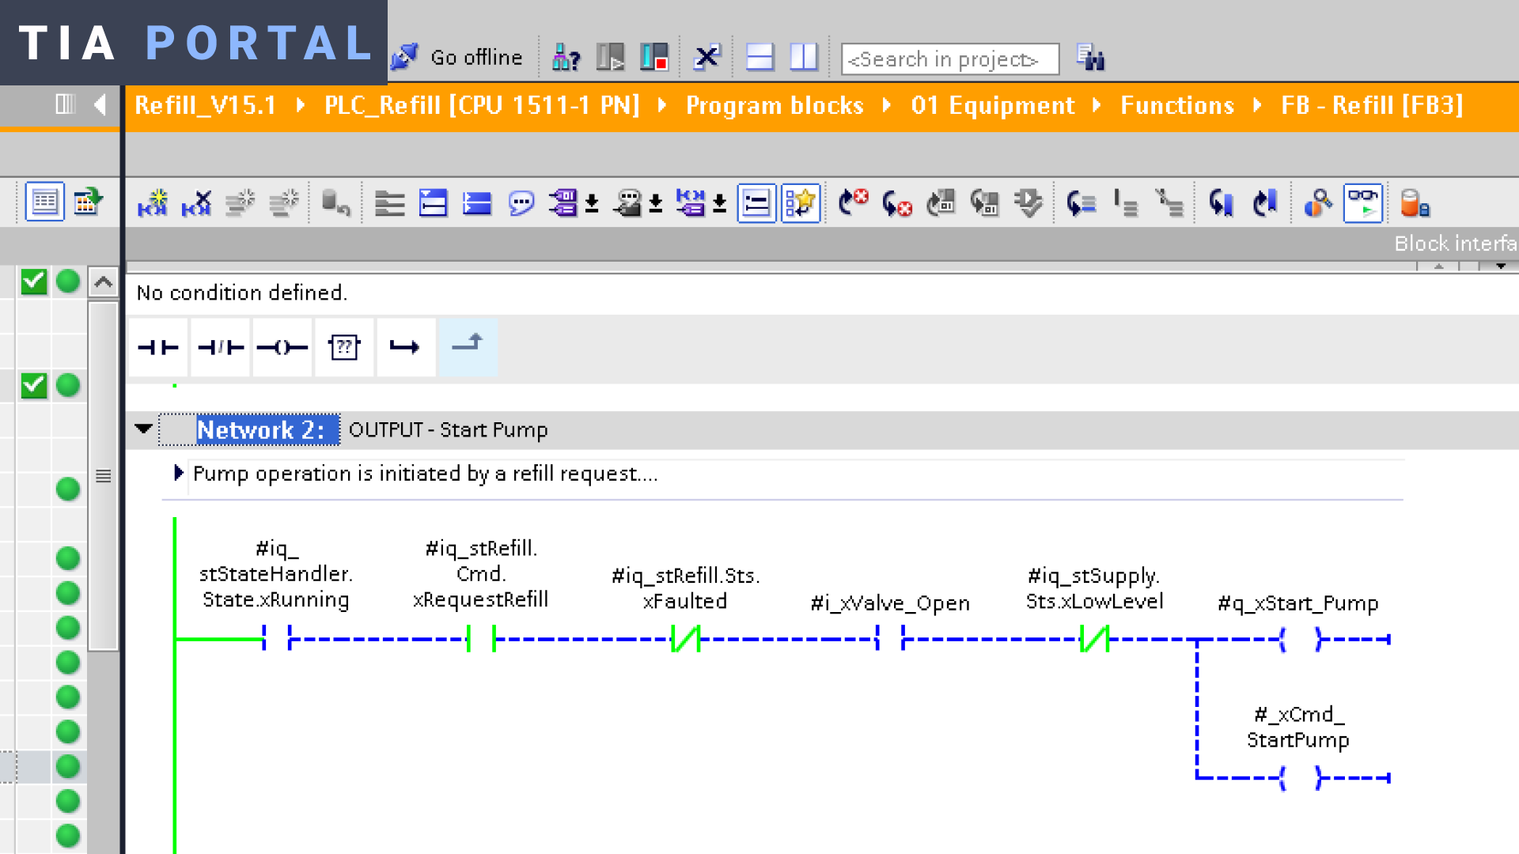Click the Refill_V15.1 breadcrumb
This screenshot has width=1519, height=854.
click(205, 105)
